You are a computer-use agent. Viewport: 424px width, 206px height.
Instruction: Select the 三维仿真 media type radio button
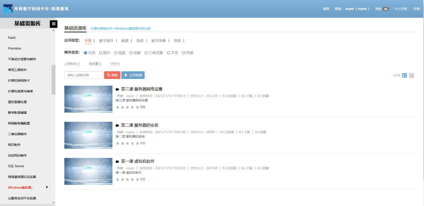pyautogui.click(x=146, y=53)
